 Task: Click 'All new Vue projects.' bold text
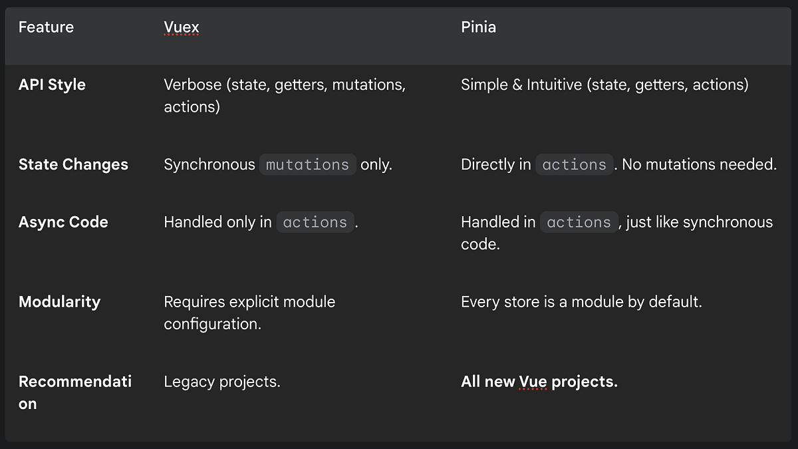click(x=539, y=381)
